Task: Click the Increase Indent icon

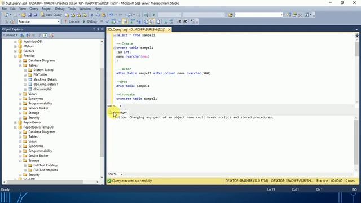Action: [185, 21]
